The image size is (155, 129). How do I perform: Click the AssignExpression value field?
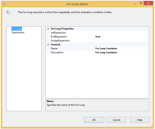pyautogui.click(x=121, y=41)
